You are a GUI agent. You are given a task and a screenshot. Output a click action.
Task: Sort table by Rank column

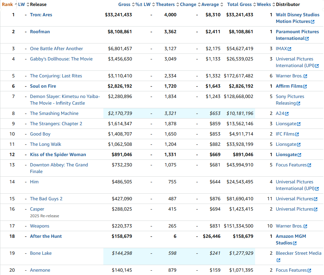coord(7,5)
